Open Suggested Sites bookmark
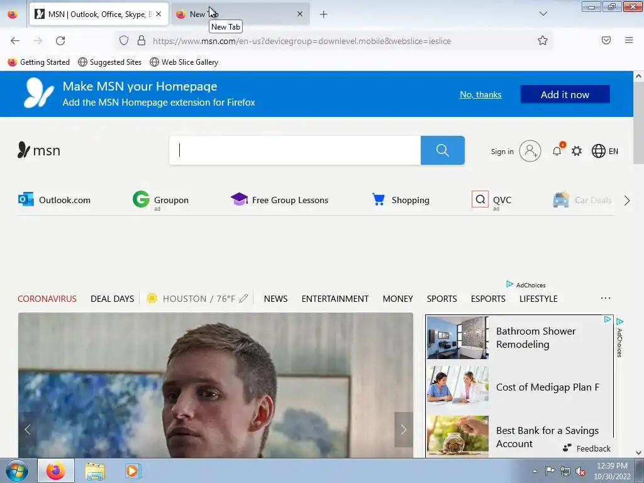The image size is (644, 483). (x=109, y=62)
